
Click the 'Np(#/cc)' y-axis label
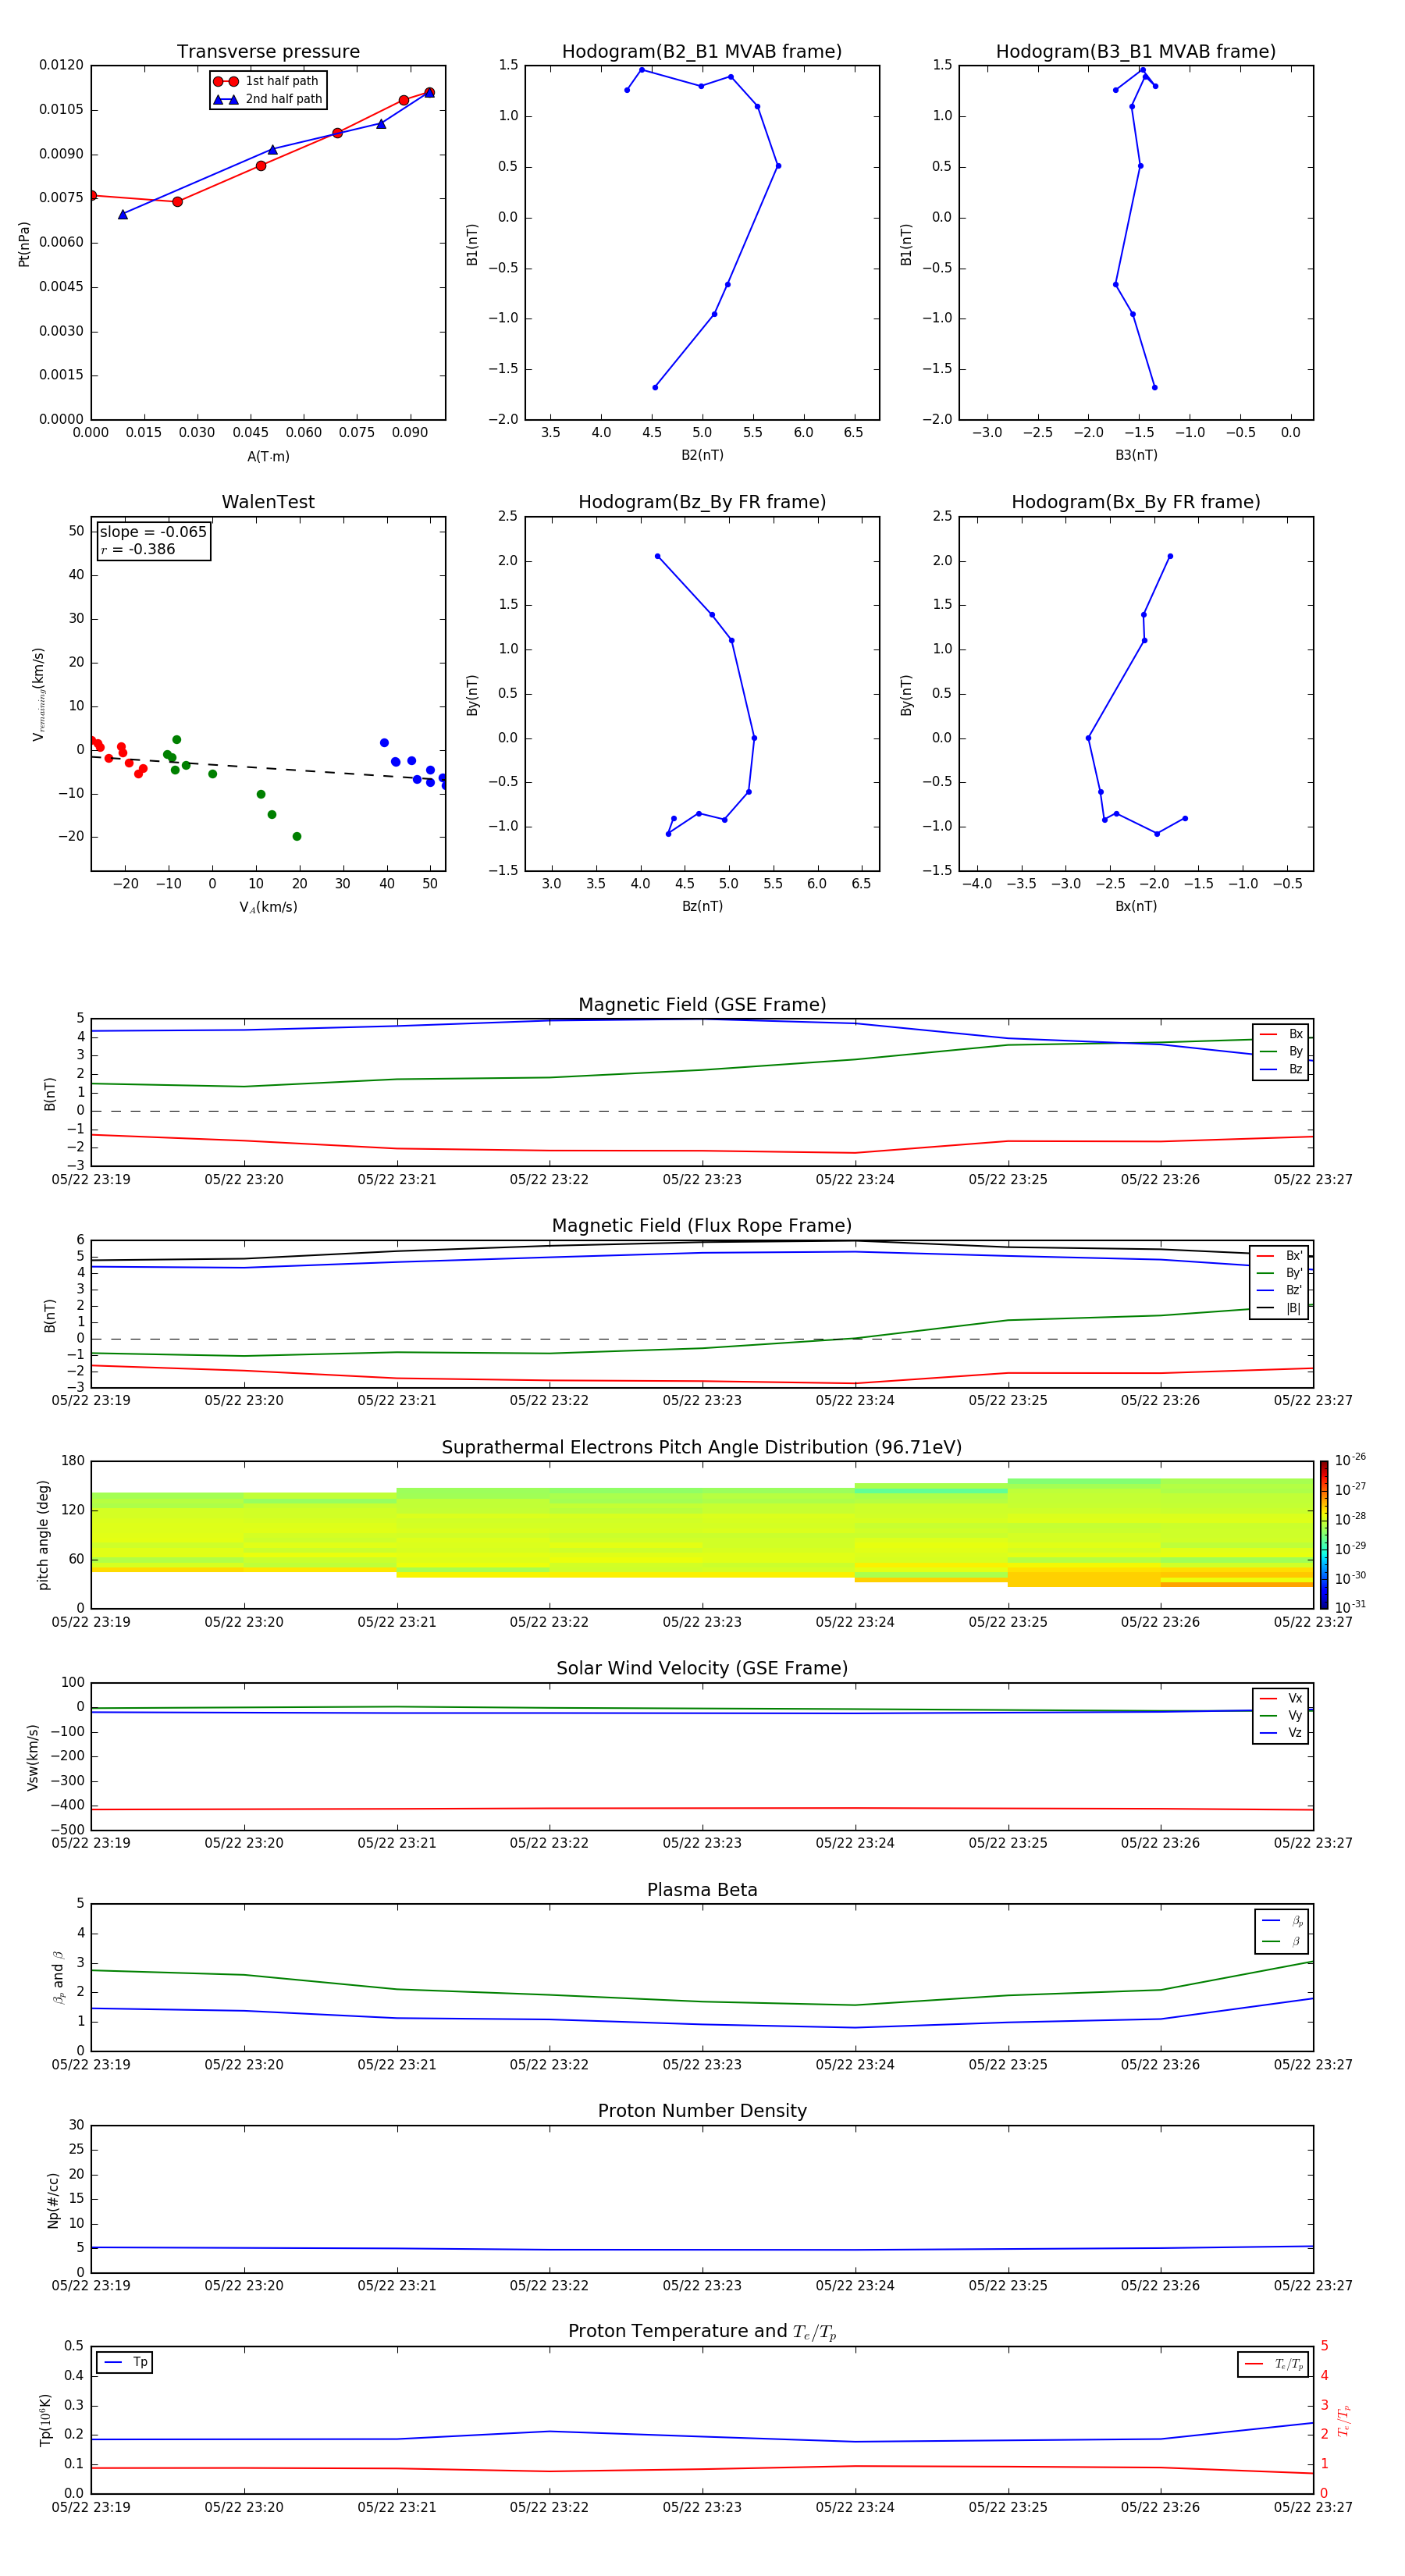(x=53, y=2200)
